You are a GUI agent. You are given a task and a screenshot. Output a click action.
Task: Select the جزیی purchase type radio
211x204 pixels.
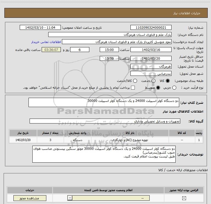click(174, 88)
